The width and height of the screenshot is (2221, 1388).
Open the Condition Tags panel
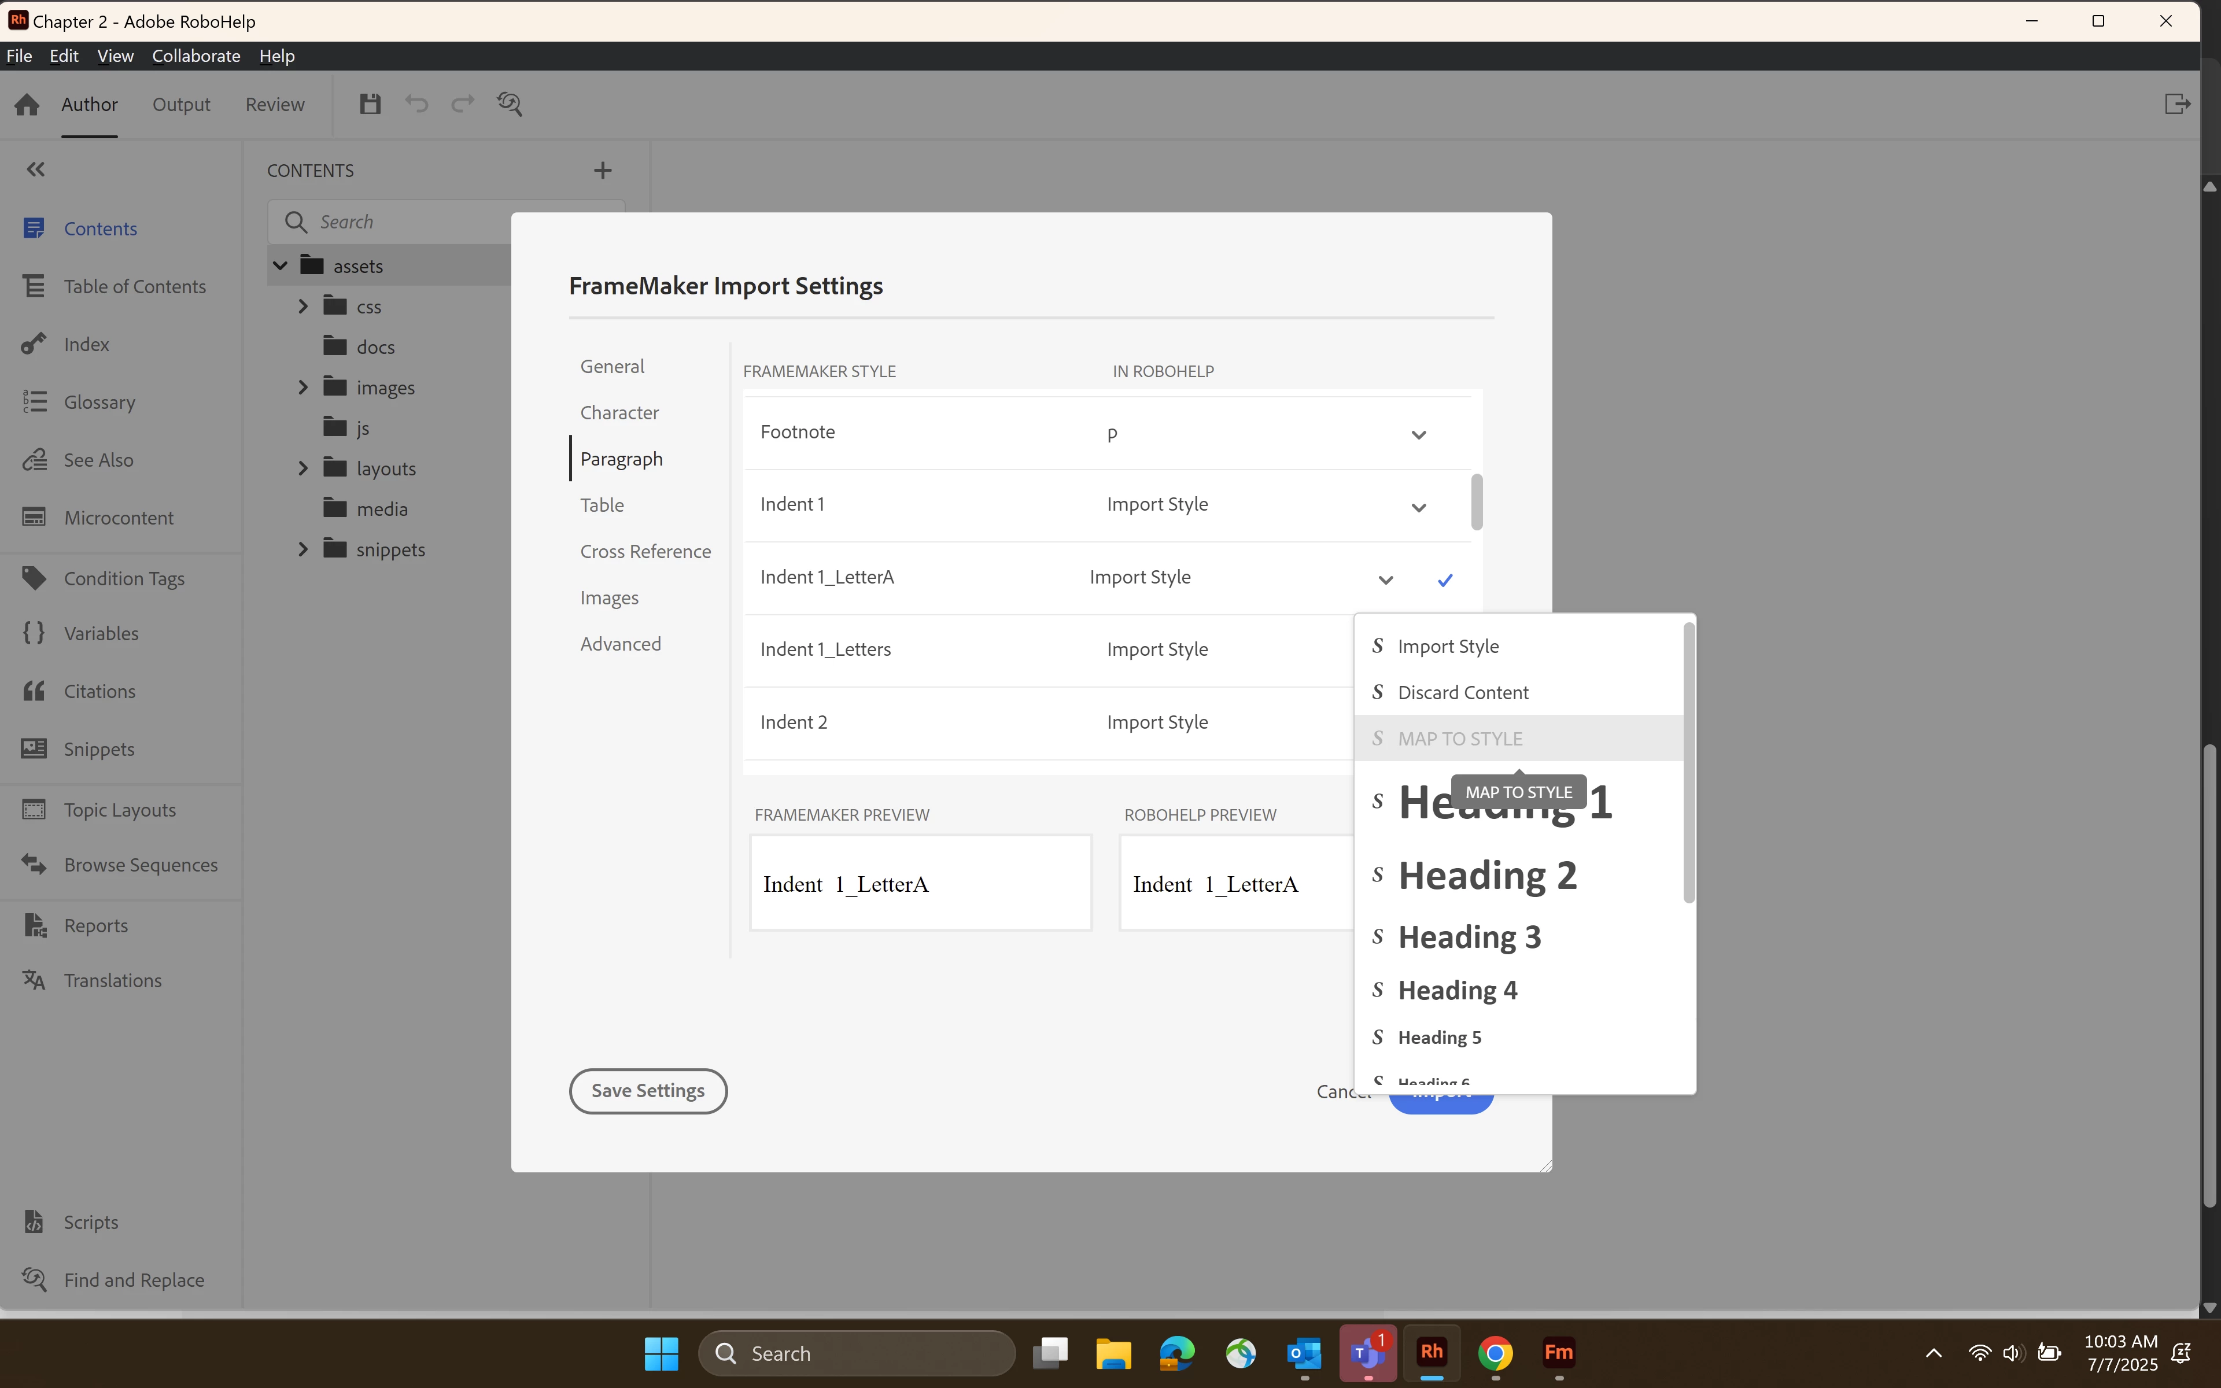tap(124, 578)
